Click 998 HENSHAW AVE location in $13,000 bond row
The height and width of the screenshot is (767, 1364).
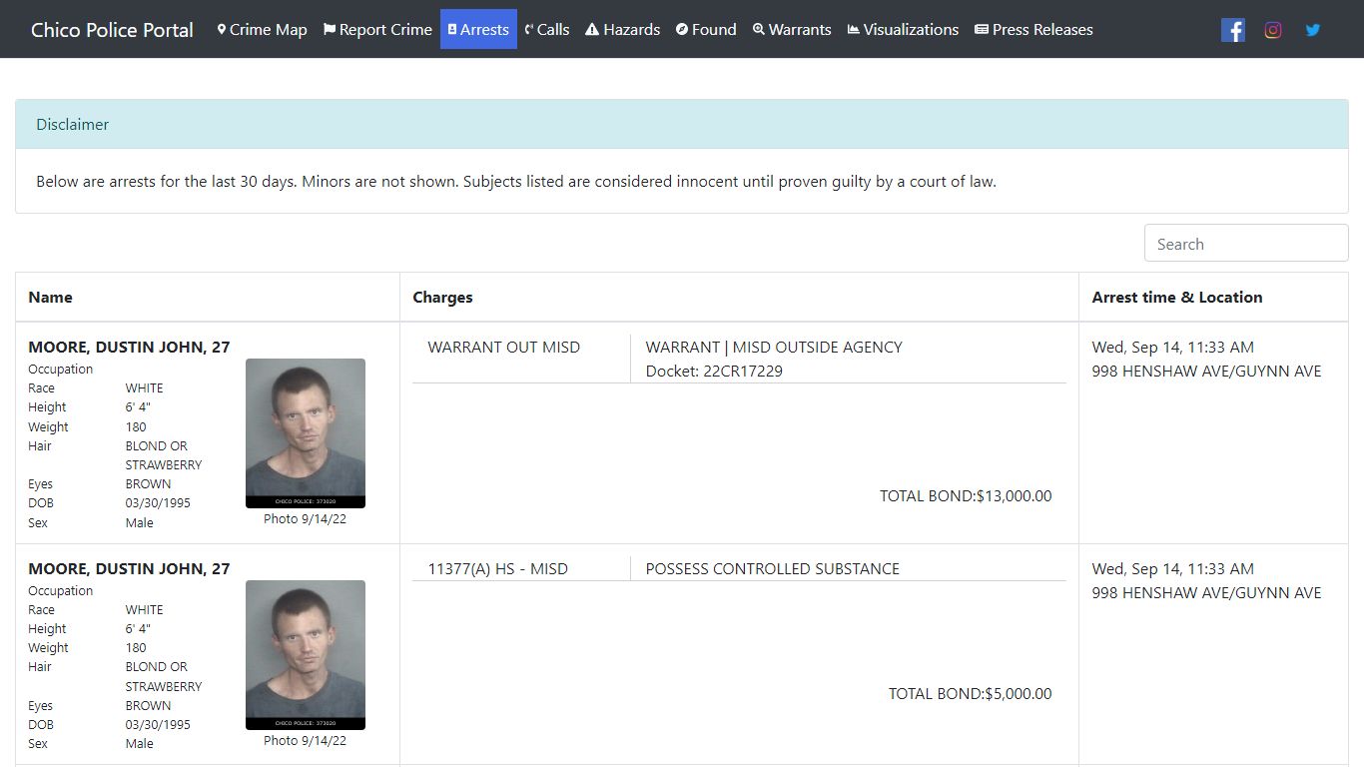tap(1206, 371)
